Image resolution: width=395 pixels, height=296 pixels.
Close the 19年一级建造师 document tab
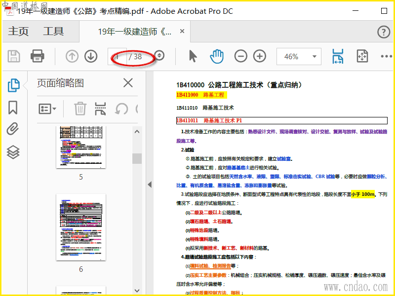[x=182, y=31]
